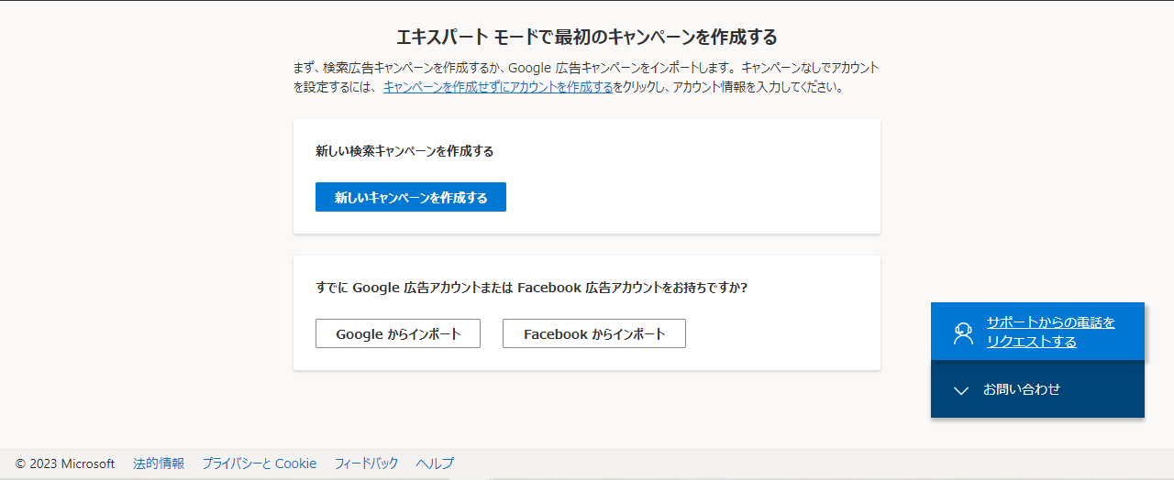Click the すでに Google 広告アカウント question text

[x=532, y=287]
